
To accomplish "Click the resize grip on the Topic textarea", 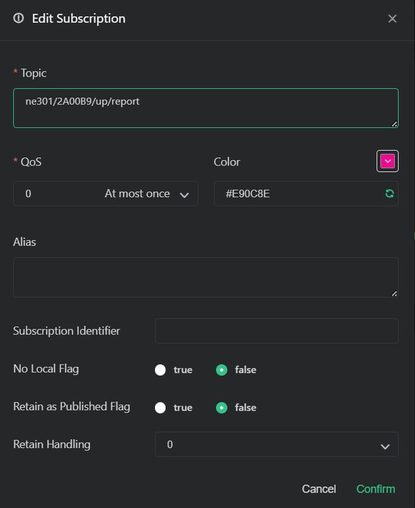I will 395,124.
